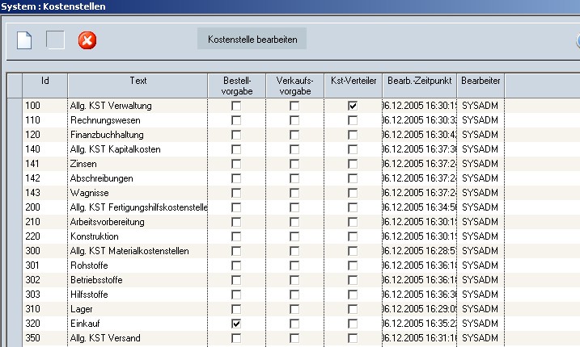Uncheck Kst-Verteiler for Allg. KST Verwaltung
Viewport: 580px width, 347px height.
353,106
